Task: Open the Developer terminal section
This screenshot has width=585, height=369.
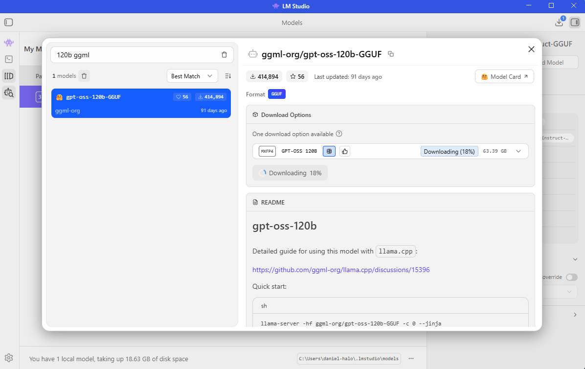Action: pos(9,59)
